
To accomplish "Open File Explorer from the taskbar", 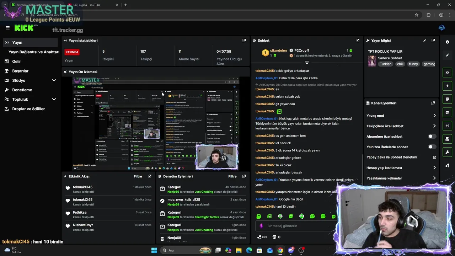I will (239, 250).
